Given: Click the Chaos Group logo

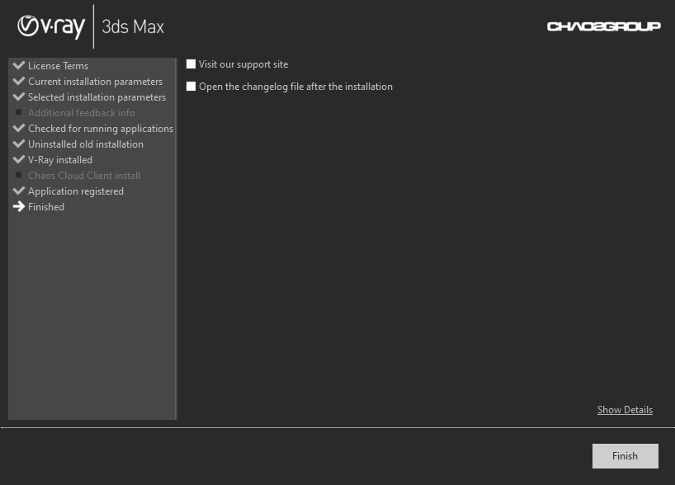Looking at the screenshot, I should point(605,26).
